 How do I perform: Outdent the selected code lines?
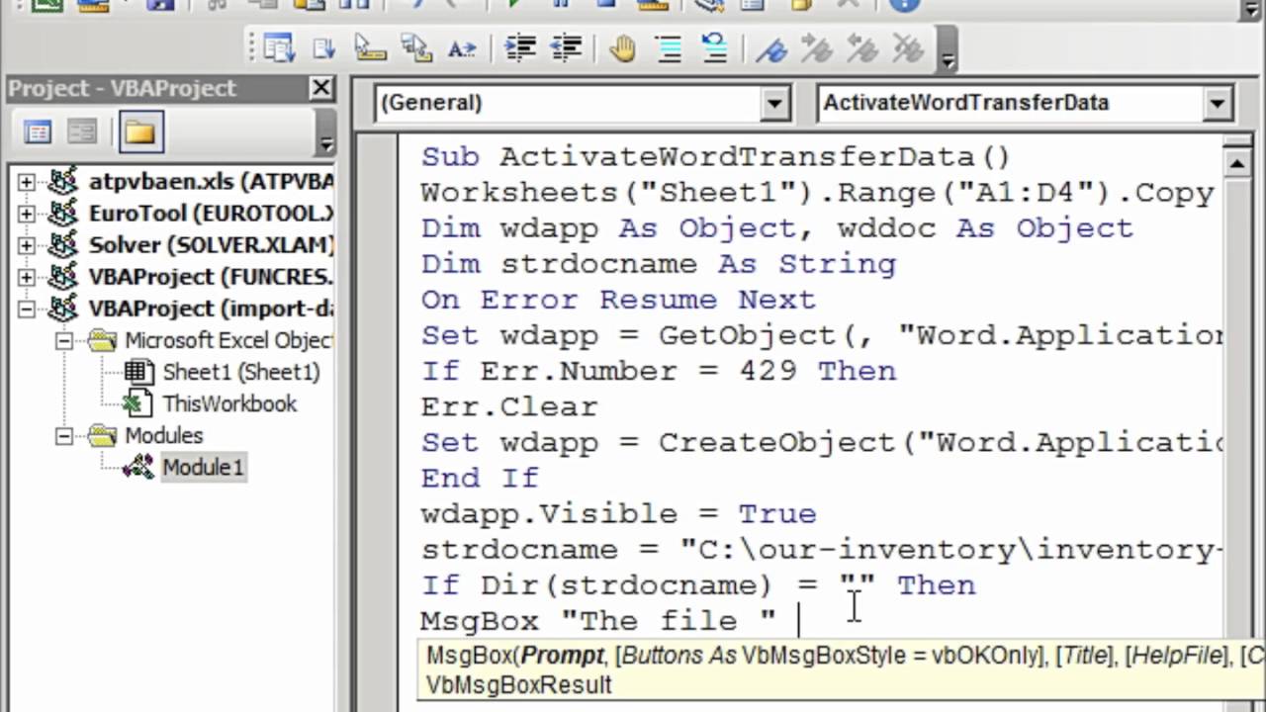(566, 48)
